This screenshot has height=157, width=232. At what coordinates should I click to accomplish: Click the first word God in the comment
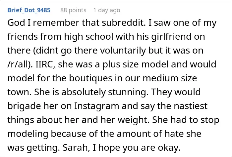click(x=16, y=23)
